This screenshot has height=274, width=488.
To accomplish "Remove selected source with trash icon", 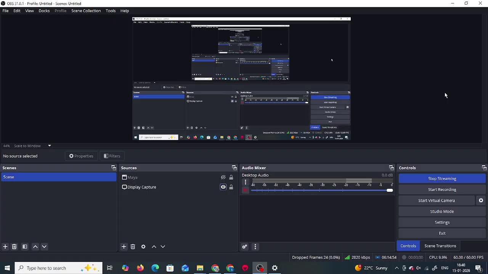I will click(x=133, y=247).
